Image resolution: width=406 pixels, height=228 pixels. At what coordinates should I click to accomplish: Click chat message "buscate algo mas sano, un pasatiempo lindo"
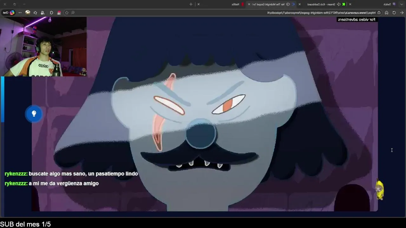(x=83, y=174)
